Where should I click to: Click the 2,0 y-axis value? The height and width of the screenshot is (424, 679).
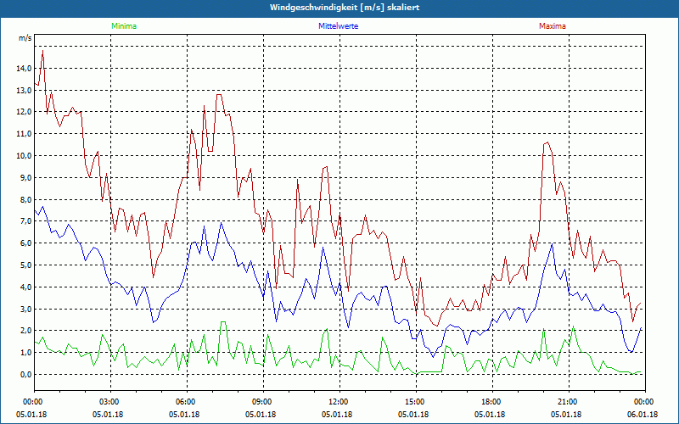tap(25, 331)
